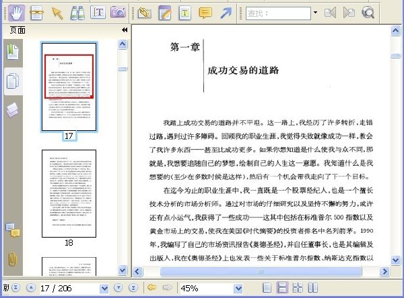Go to the next page
404x298 pixels.
point(119,288)
